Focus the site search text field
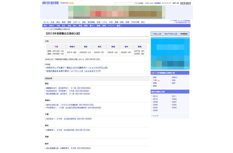This screenshot has height=153, width=233. click(125, 3)
